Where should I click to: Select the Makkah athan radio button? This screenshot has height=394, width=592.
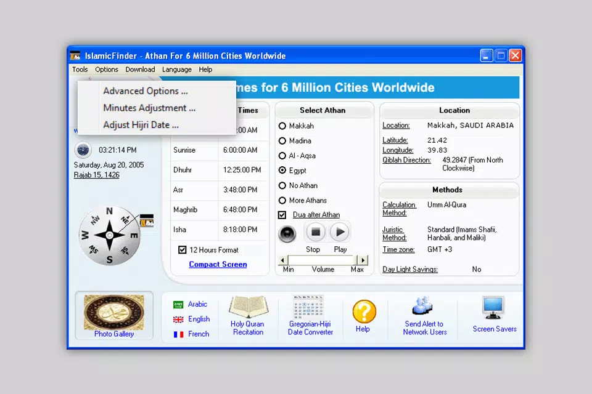[282, 126]
